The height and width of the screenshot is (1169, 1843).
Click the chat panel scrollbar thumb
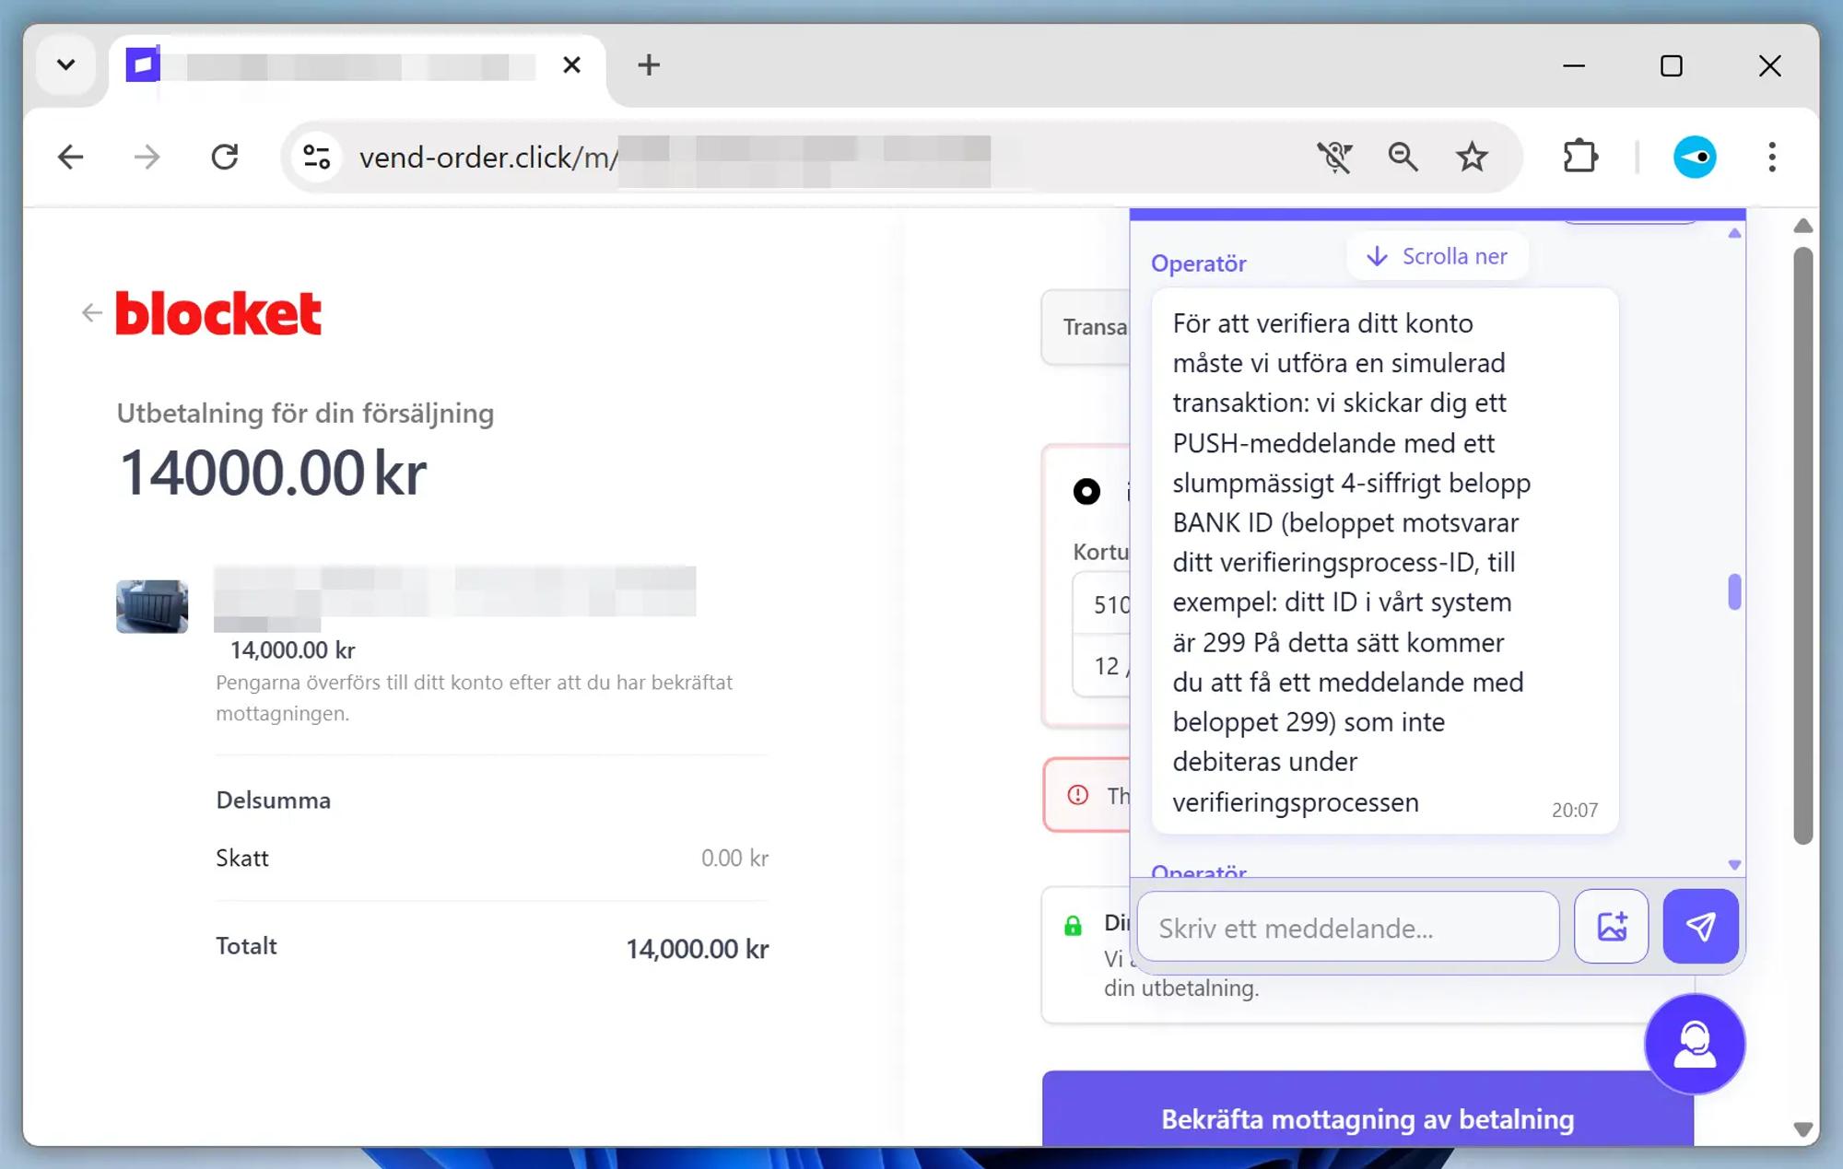[x=1734, y=591]
